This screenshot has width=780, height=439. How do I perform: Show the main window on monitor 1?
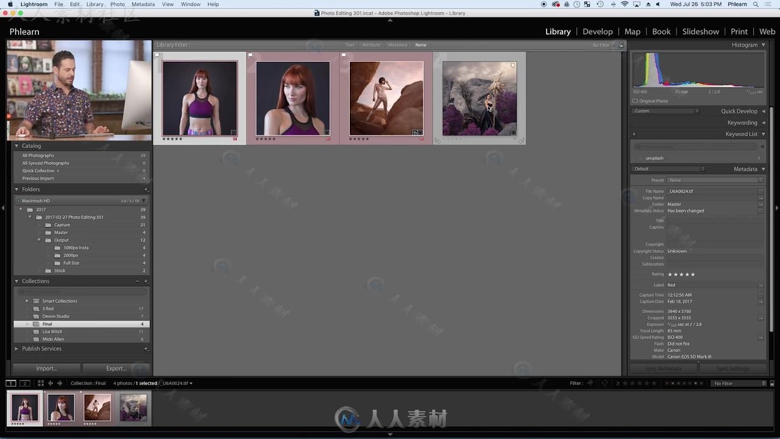(11, 383)
